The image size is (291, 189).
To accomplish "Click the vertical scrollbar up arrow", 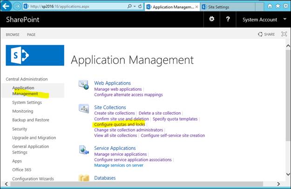I will pyautogui.click(x=288, y=46).
